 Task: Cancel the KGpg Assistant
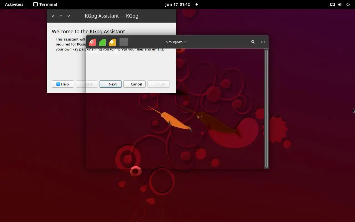(x=134, y=84)
